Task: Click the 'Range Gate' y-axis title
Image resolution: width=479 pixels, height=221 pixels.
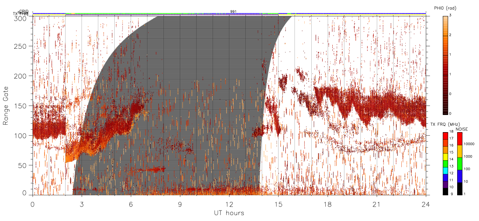Action: click(x=6, y=106)
